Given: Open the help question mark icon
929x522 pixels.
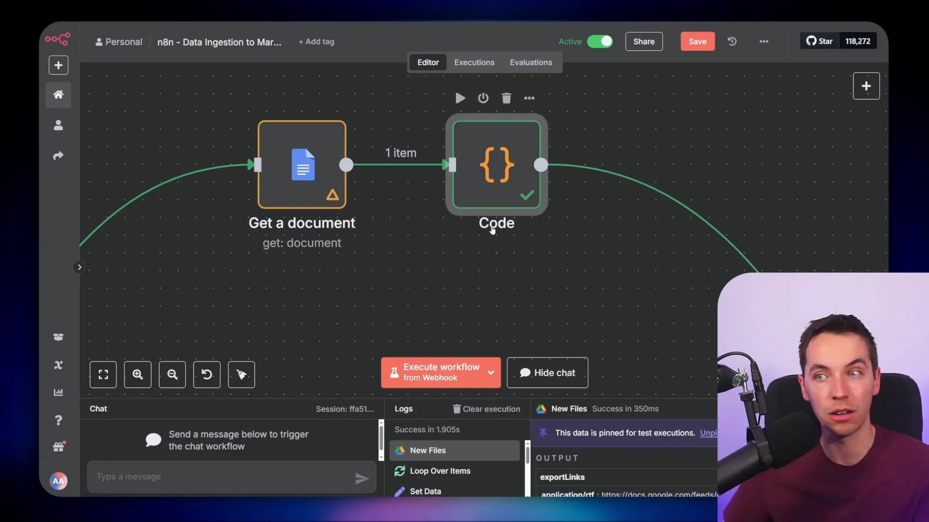Looking at the screenshot, I should click(x=58, y=420).
